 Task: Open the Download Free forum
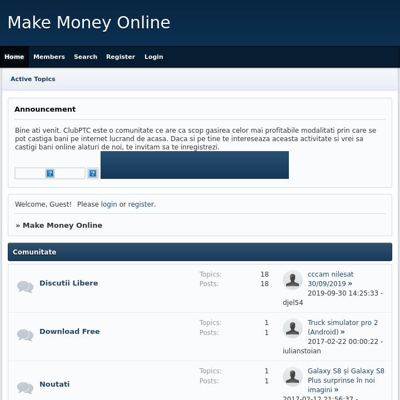tap(69, 331)
